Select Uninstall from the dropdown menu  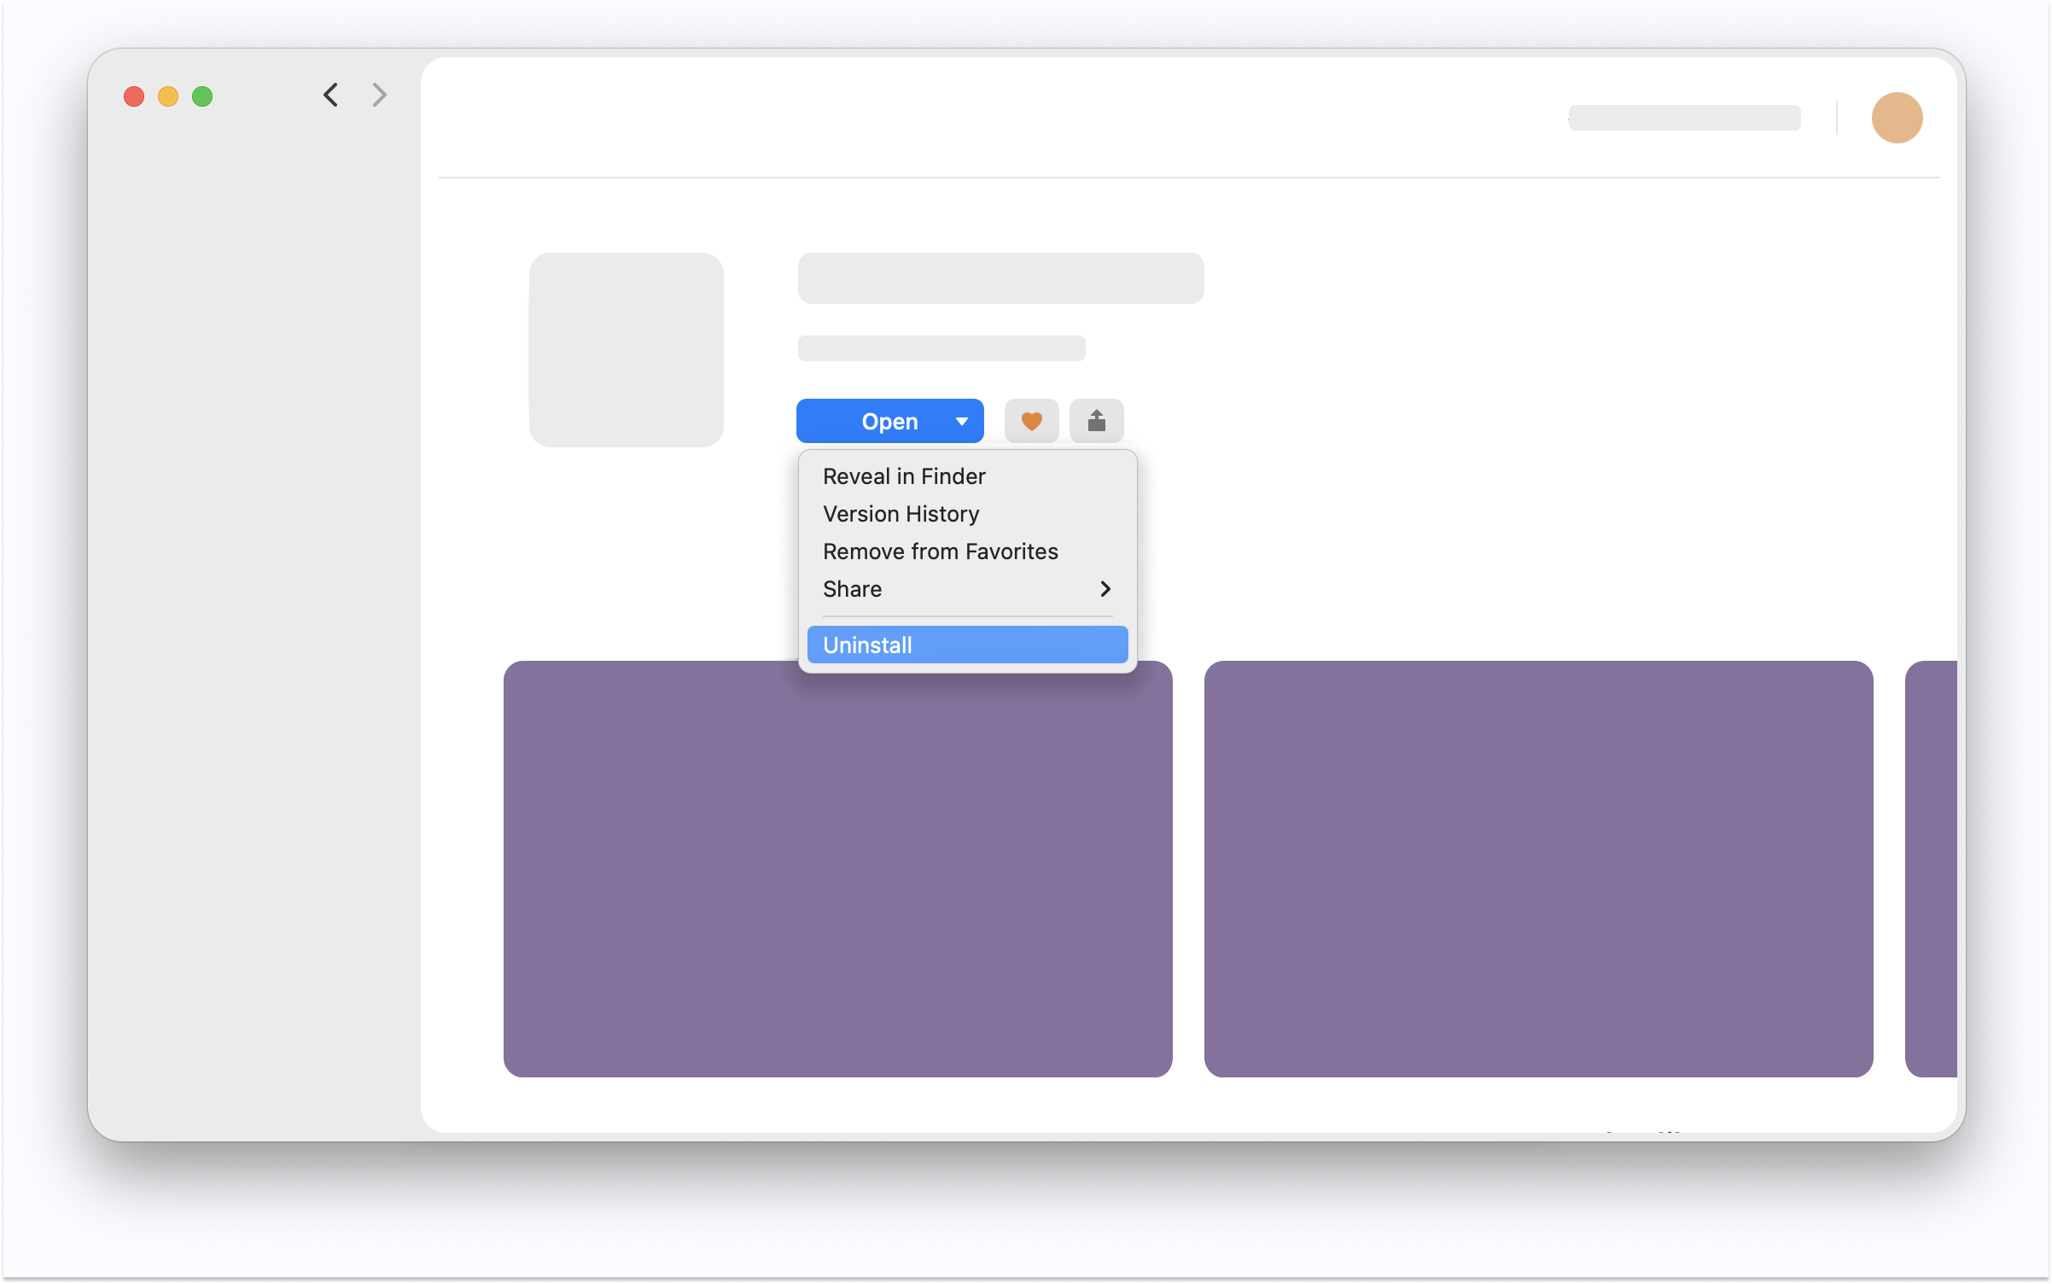pos(965,644)
